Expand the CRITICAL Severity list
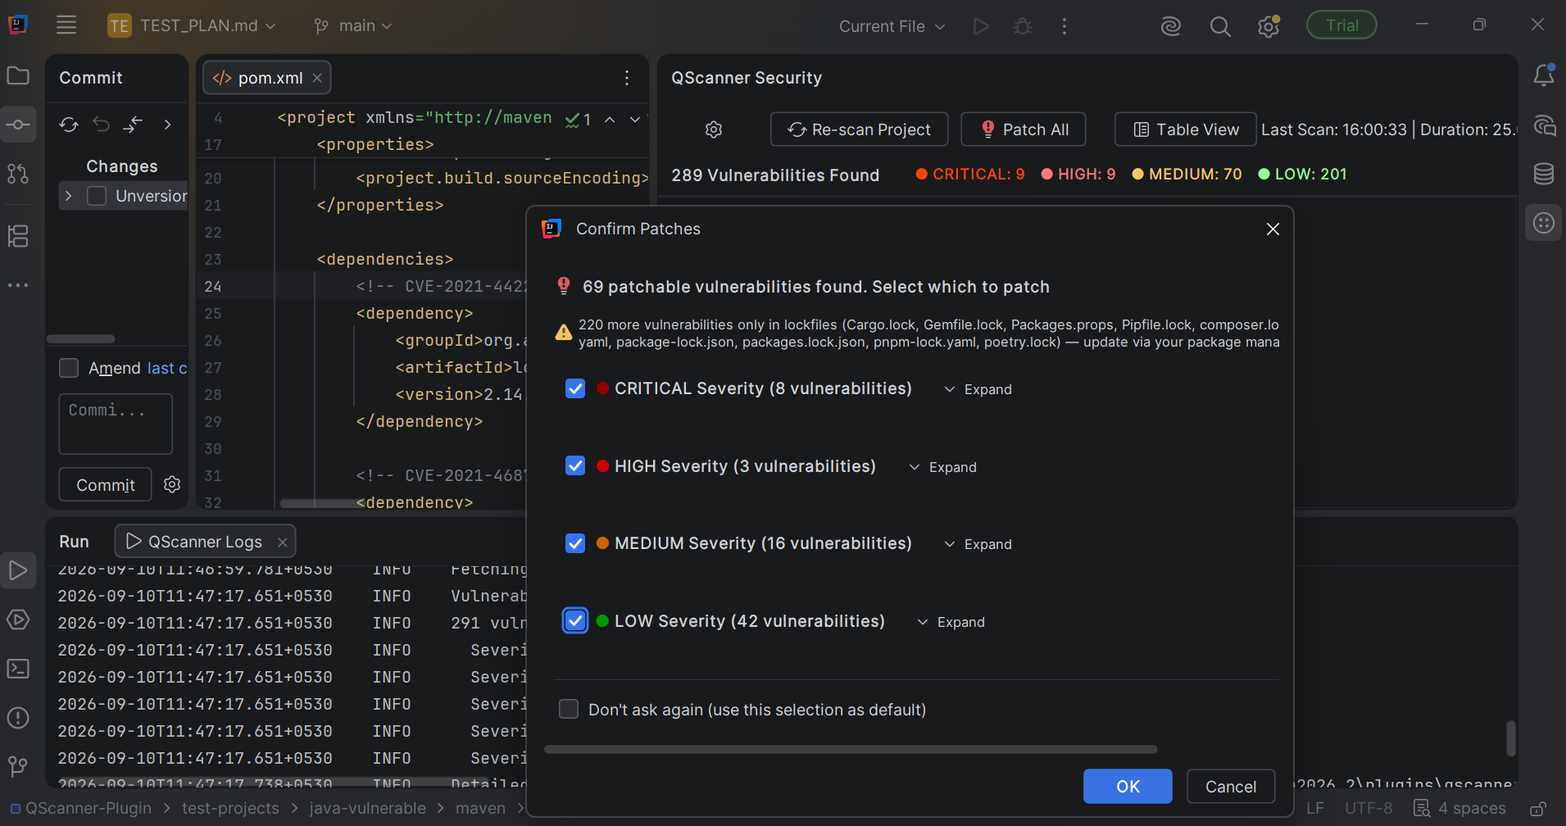This screenshot has height=826, width=1566. tap(978, 389)
